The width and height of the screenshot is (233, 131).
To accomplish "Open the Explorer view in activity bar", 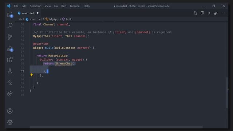I will click(x=10, y=15).
